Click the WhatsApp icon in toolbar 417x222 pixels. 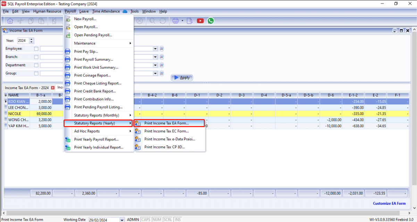210,21
